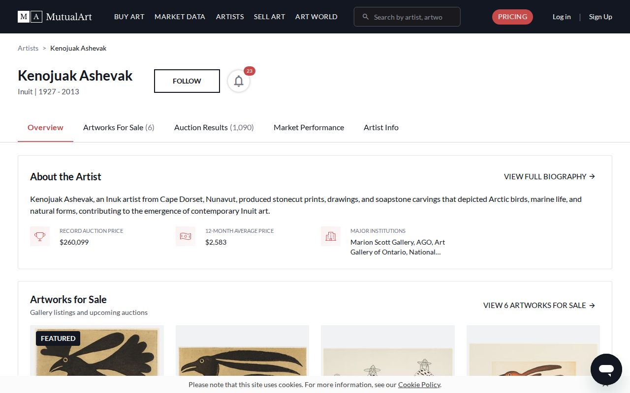Open the Cookie Policy link
The height and width of the screenshot is (393, 630).
419,385
